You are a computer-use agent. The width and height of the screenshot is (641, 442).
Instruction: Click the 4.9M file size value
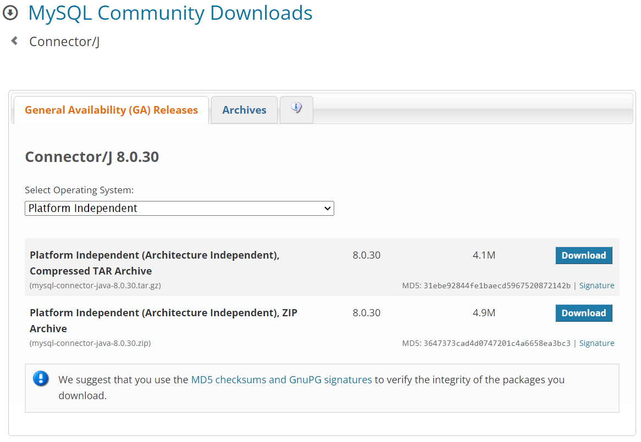pyautogui.click(x=484, y=313)
